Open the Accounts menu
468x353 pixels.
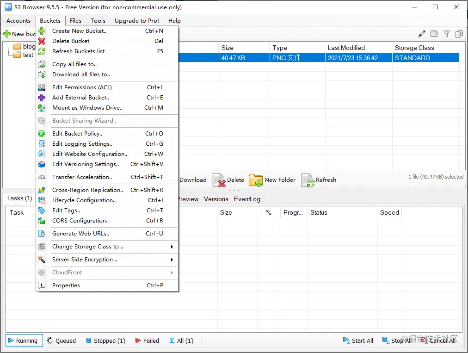pyautogui.click(x=18, y=21)
